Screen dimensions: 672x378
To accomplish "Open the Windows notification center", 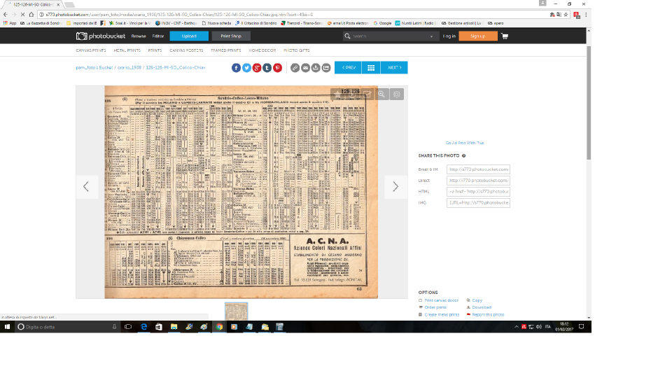I will tap(582, 327).
